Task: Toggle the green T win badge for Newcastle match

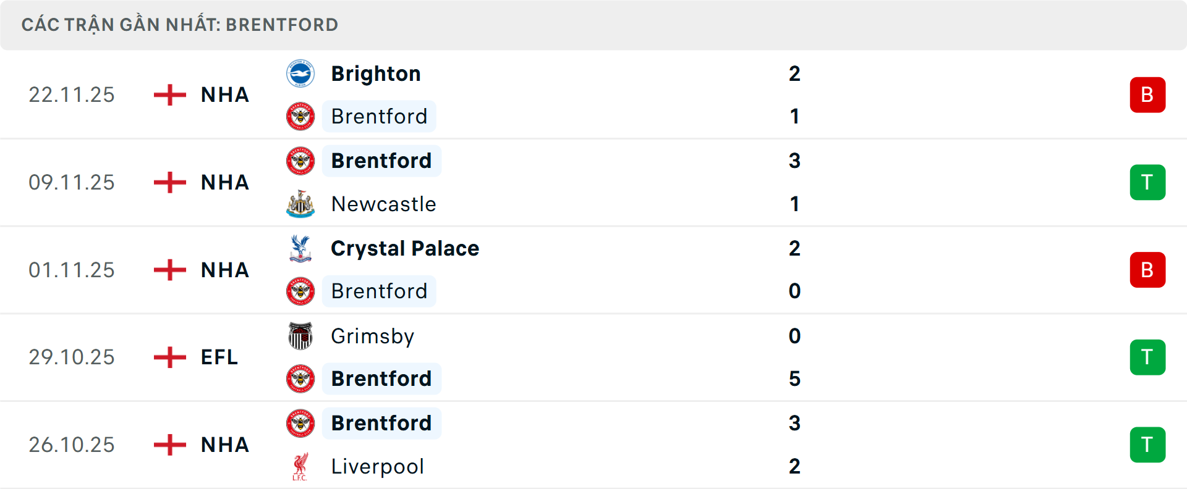Action: tap(1147, 182)
